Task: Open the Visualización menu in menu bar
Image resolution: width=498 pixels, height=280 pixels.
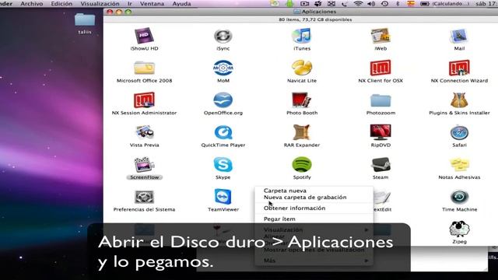Action: tap(100, 4)
